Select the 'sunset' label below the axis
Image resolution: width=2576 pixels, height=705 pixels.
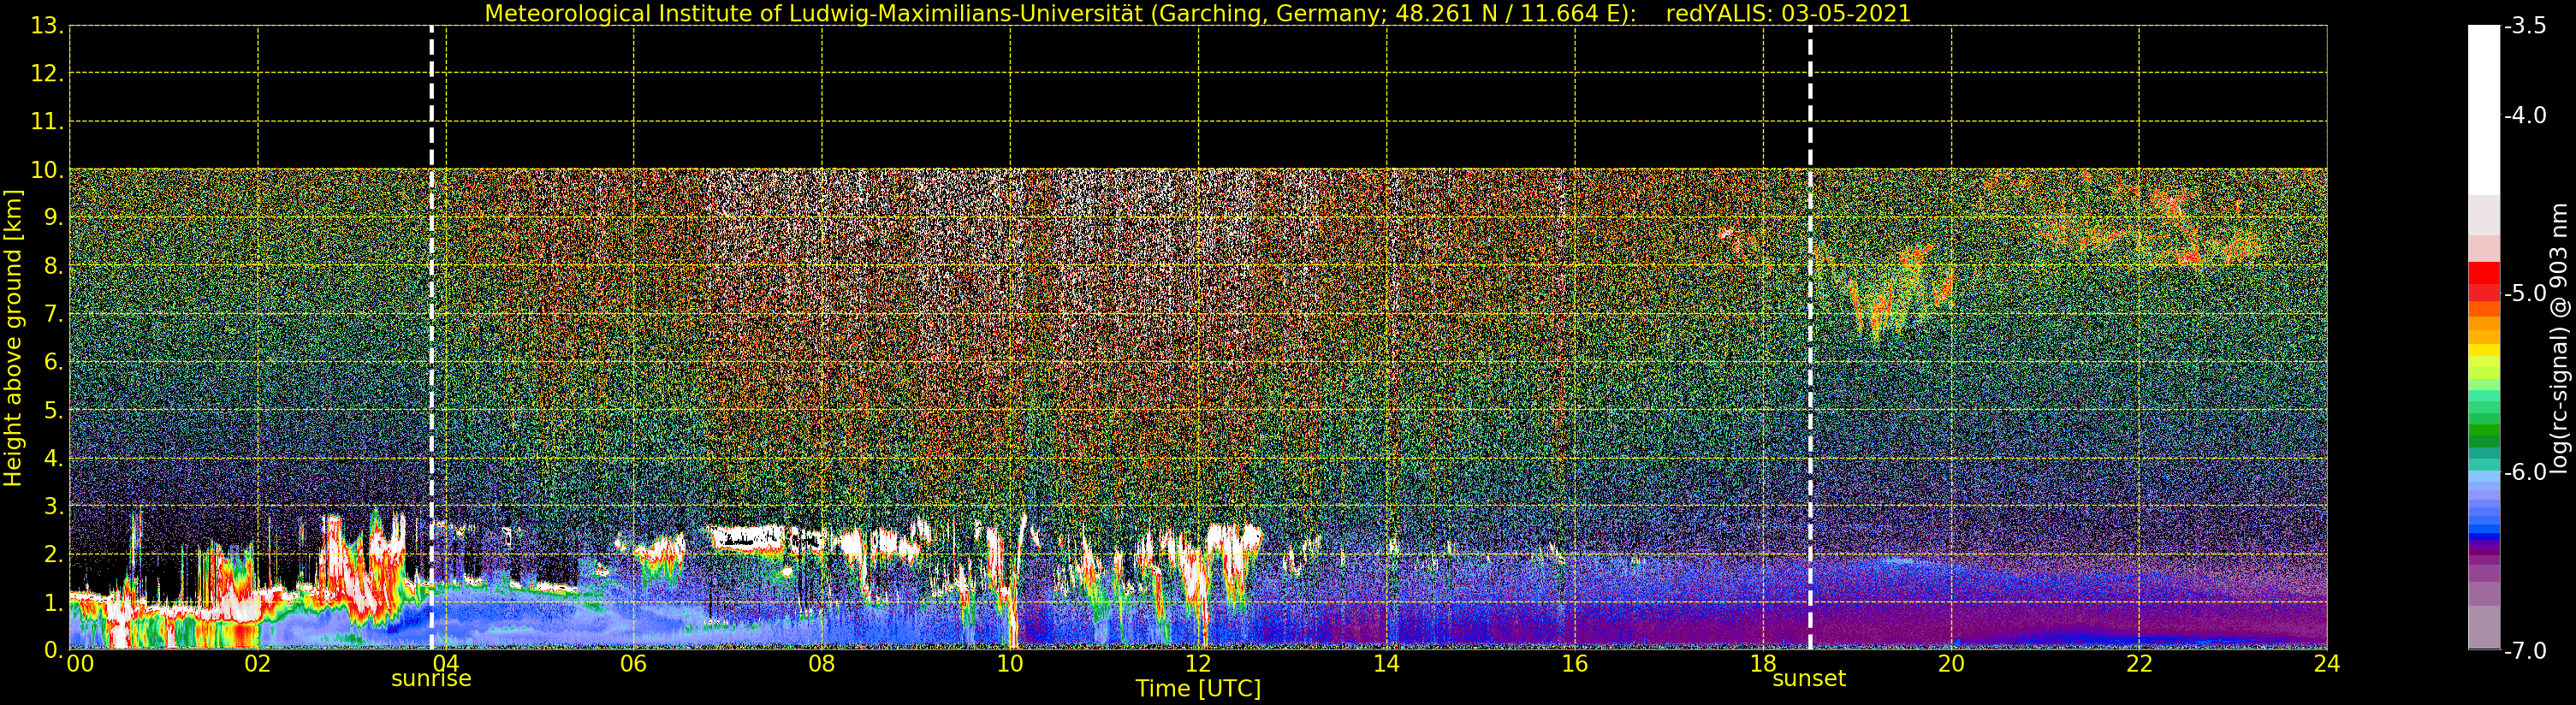coord(1809,679)
